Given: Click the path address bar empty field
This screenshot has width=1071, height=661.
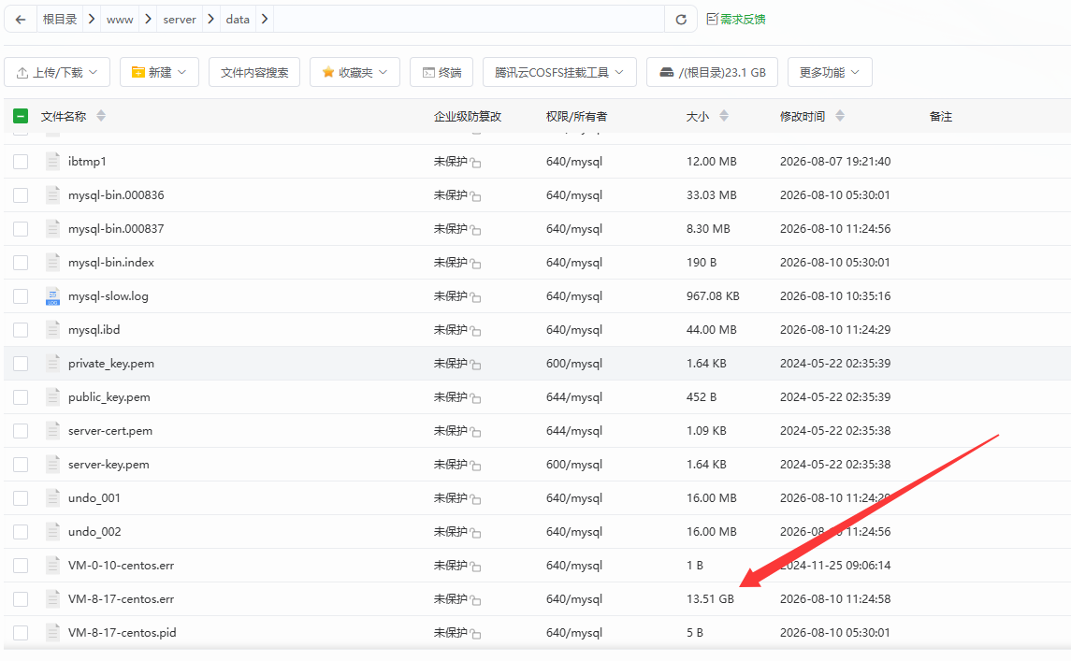Looking at the screenshot, I should 469,19.
